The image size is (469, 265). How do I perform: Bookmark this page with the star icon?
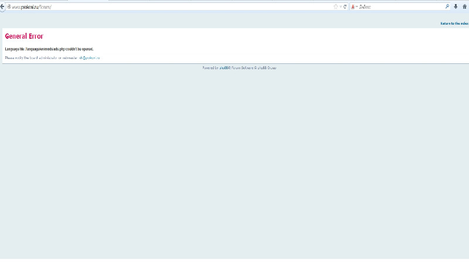(336, 6)
